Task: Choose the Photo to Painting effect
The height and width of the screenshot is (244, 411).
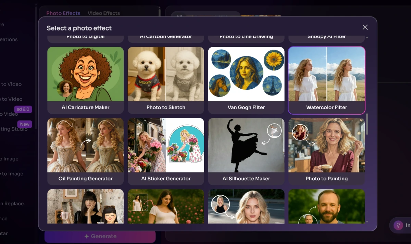Action: (327, 151)
